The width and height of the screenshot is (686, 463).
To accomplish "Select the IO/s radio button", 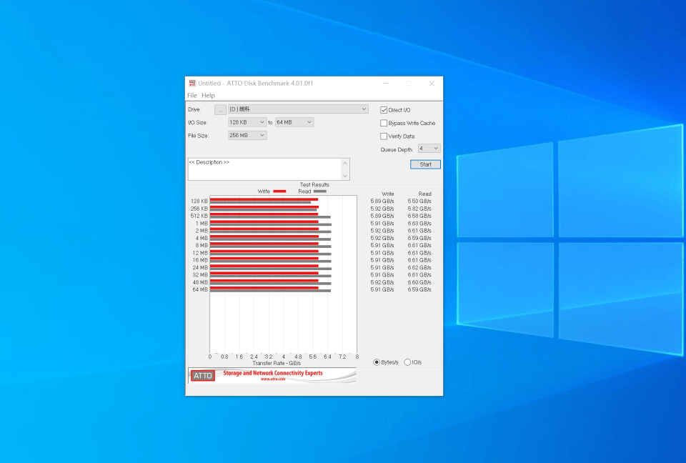I will (x=407, y=362).
